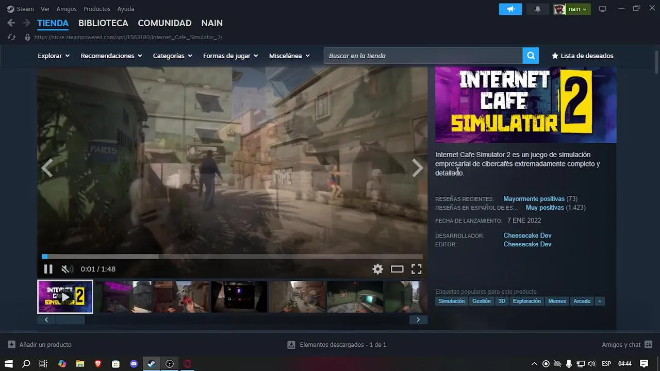This screenshot has width=660, height=371.
Task: Open the Productos menu
Action: point(97,9)
